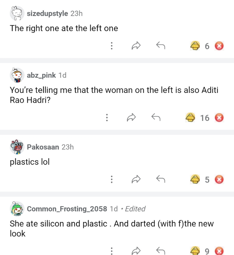Open three-dot menu on abz_pink's comment
The height and width of the screenshot is (255, 234).
(107, 118)
